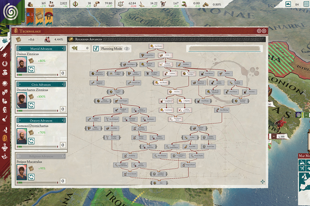Open the helmet military sidebar icon
The height and width of the screenshot is (206, 310).
point(5,110)
